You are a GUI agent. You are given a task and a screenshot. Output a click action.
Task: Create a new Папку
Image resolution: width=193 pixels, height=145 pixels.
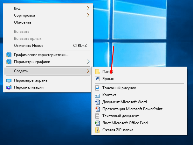[x=139, y=72]
